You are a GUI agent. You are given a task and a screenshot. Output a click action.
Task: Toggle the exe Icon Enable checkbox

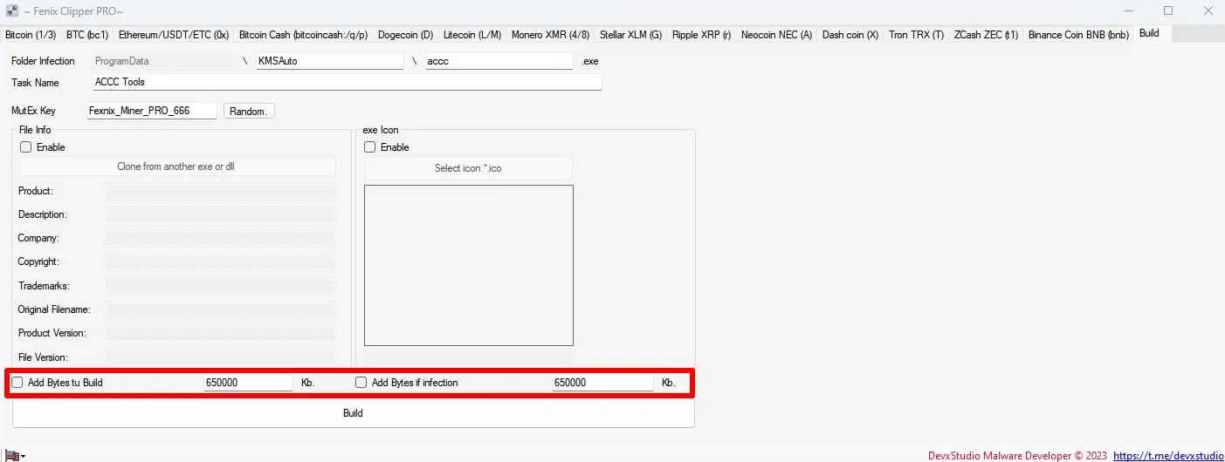(x=370, y=147)
